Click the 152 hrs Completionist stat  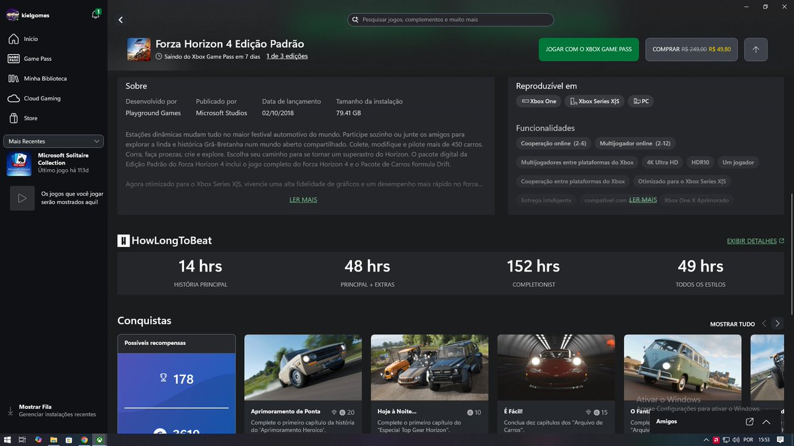[x=533, y=274]
